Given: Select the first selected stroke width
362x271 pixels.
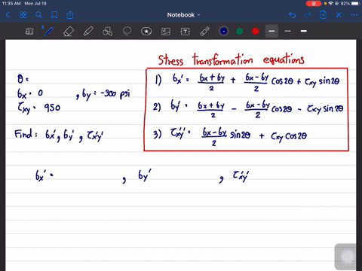Looking at the screenshot, I should point(271,31).
